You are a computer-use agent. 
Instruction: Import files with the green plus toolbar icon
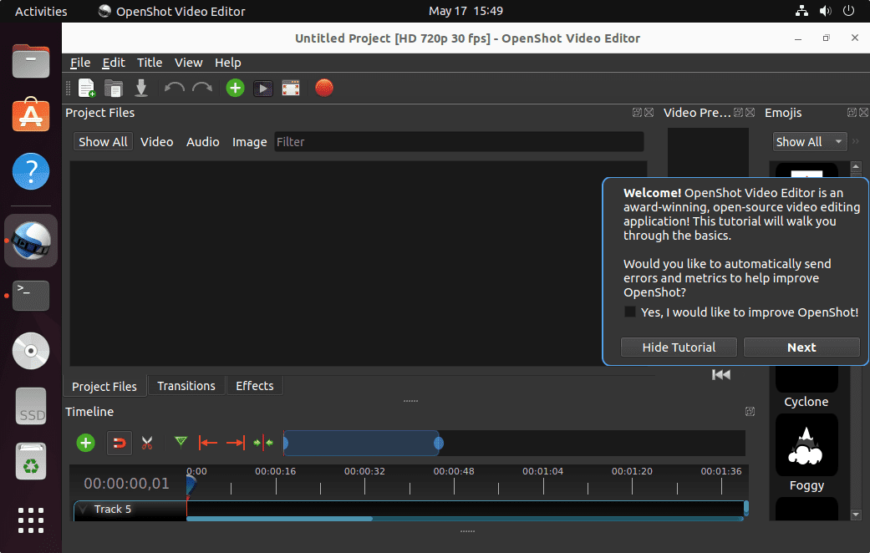[x=235, y=88]
